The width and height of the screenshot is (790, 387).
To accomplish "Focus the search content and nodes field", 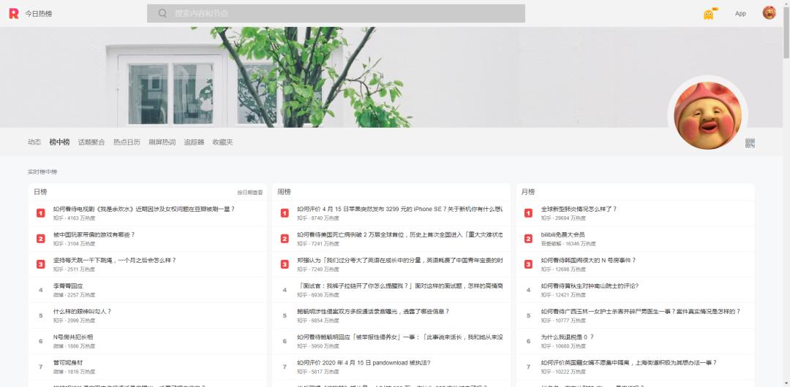I will [344, 13].
